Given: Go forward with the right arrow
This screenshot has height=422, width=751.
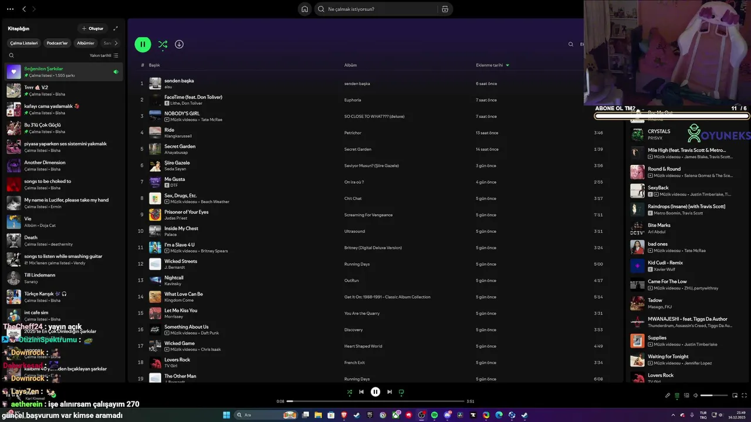Looking at the screenshot, I should (x=34, y=9).
